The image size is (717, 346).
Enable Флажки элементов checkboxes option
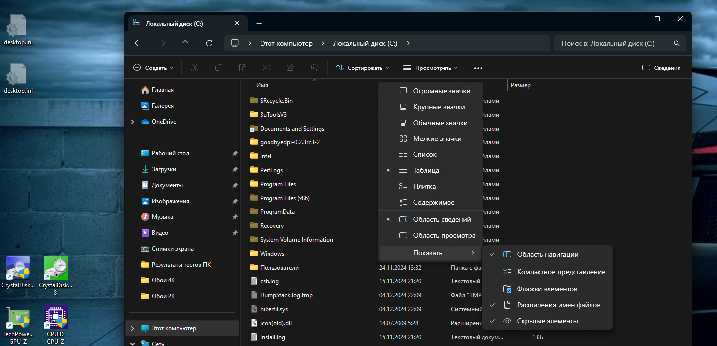pos(547,289)
